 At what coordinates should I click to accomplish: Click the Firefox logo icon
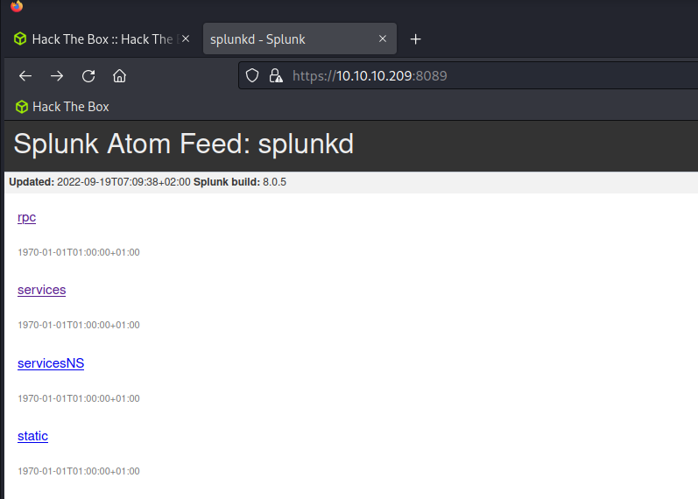pos(17,6)
